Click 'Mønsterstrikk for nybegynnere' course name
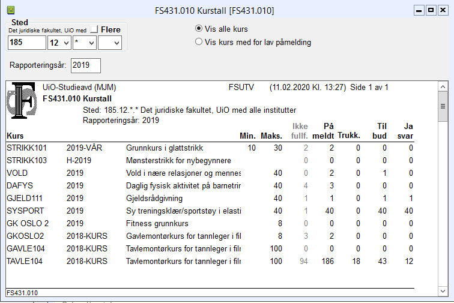 point(178,160)
